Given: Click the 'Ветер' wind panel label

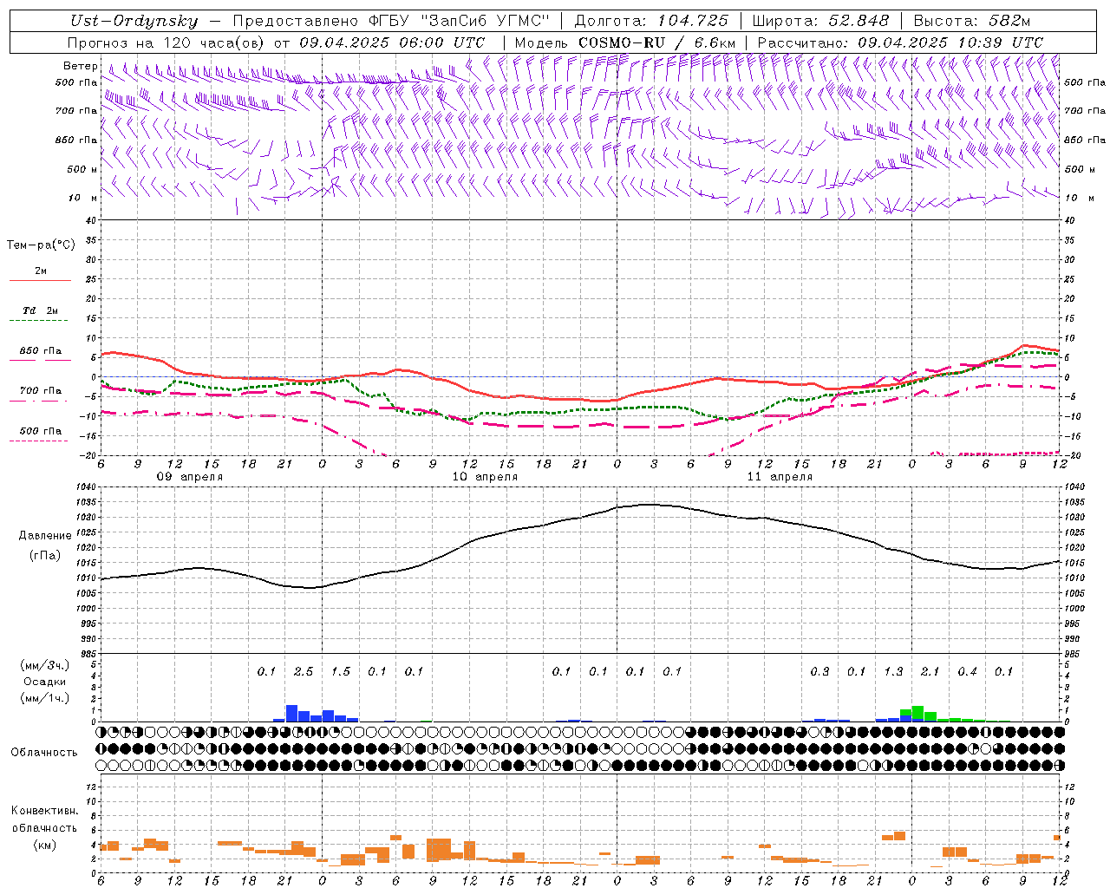Looking at the screenshot, I should click(x=80, y=66).
